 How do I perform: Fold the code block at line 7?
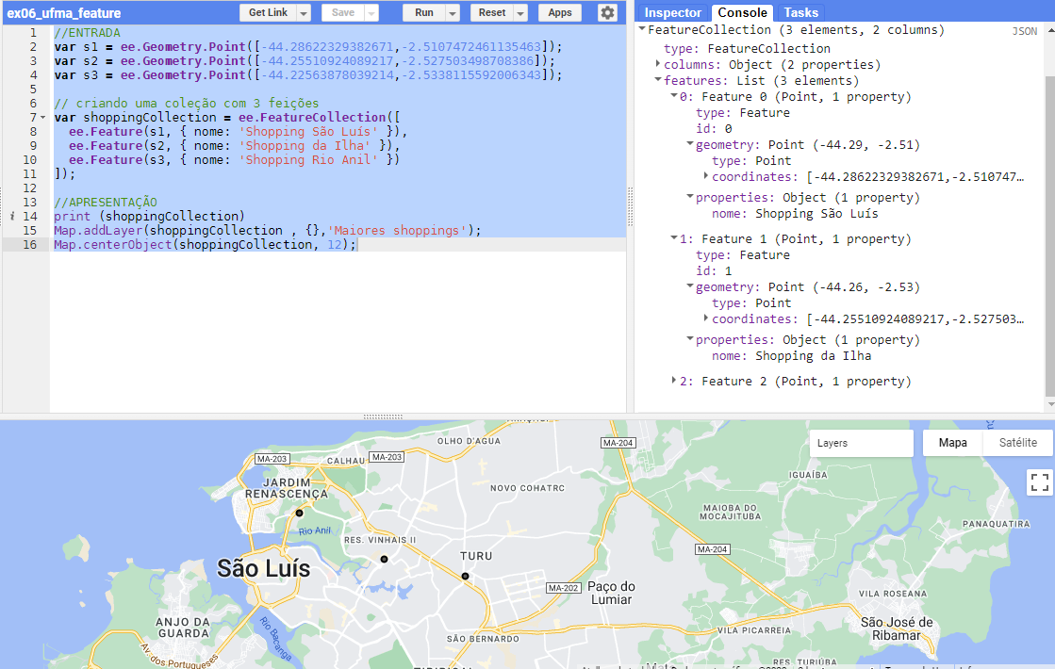click(43, 118)
